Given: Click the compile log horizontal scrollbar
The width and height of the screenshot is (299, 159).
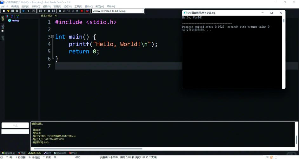Looking at the screenshot, I should (x=88, y=149).
